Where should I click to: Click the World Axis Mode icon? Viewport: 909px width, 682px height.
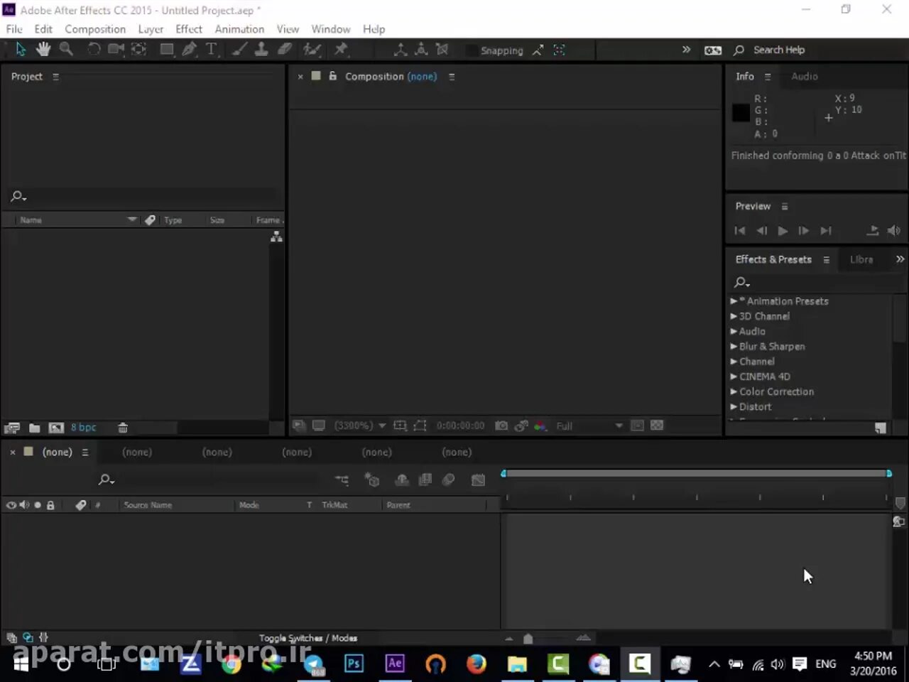[421, 49]
